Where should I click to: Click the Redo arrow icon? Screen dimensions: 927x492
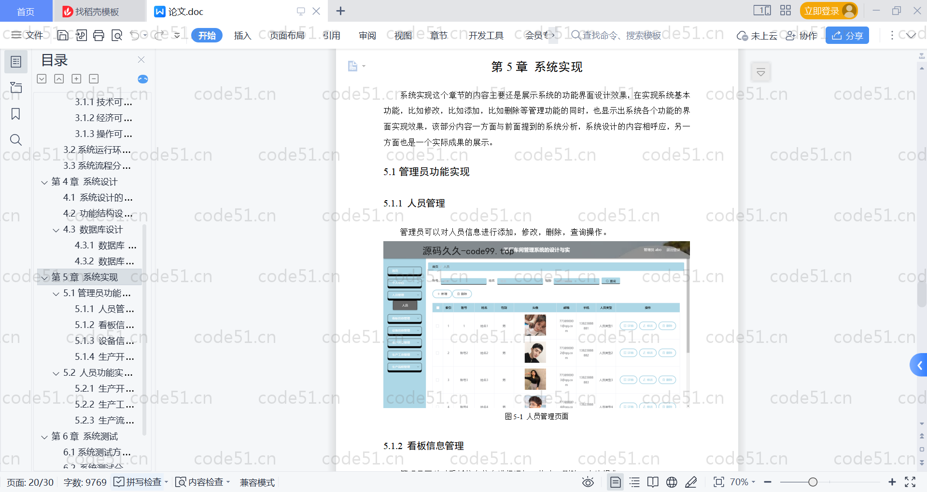[x=159, y=35]
